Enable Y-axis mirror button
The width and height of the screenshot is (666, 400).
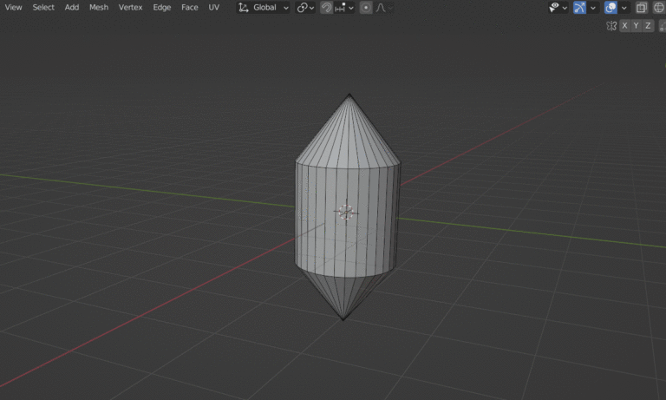click(x=636, y=26)
